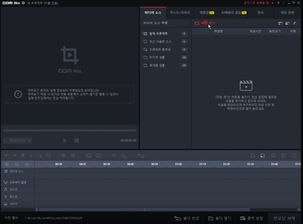Toggle the video filter icon in media list header

[280, 23]
